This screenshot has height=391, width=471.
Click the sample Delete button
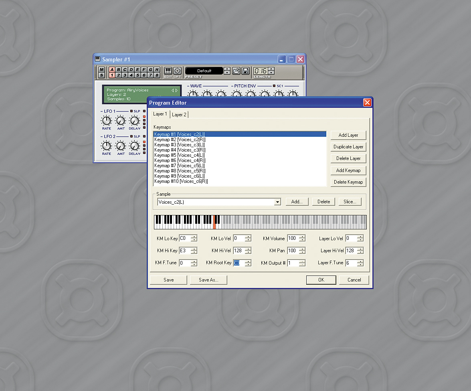323,202
